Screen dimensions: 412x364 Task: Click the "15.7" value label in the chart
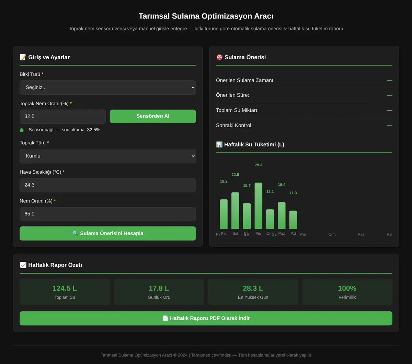click(247, 186)
